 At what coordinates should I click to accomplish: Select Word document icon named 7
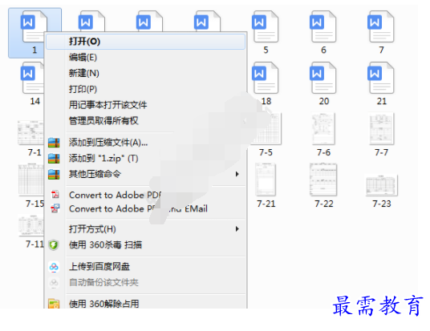pos(381,26)
